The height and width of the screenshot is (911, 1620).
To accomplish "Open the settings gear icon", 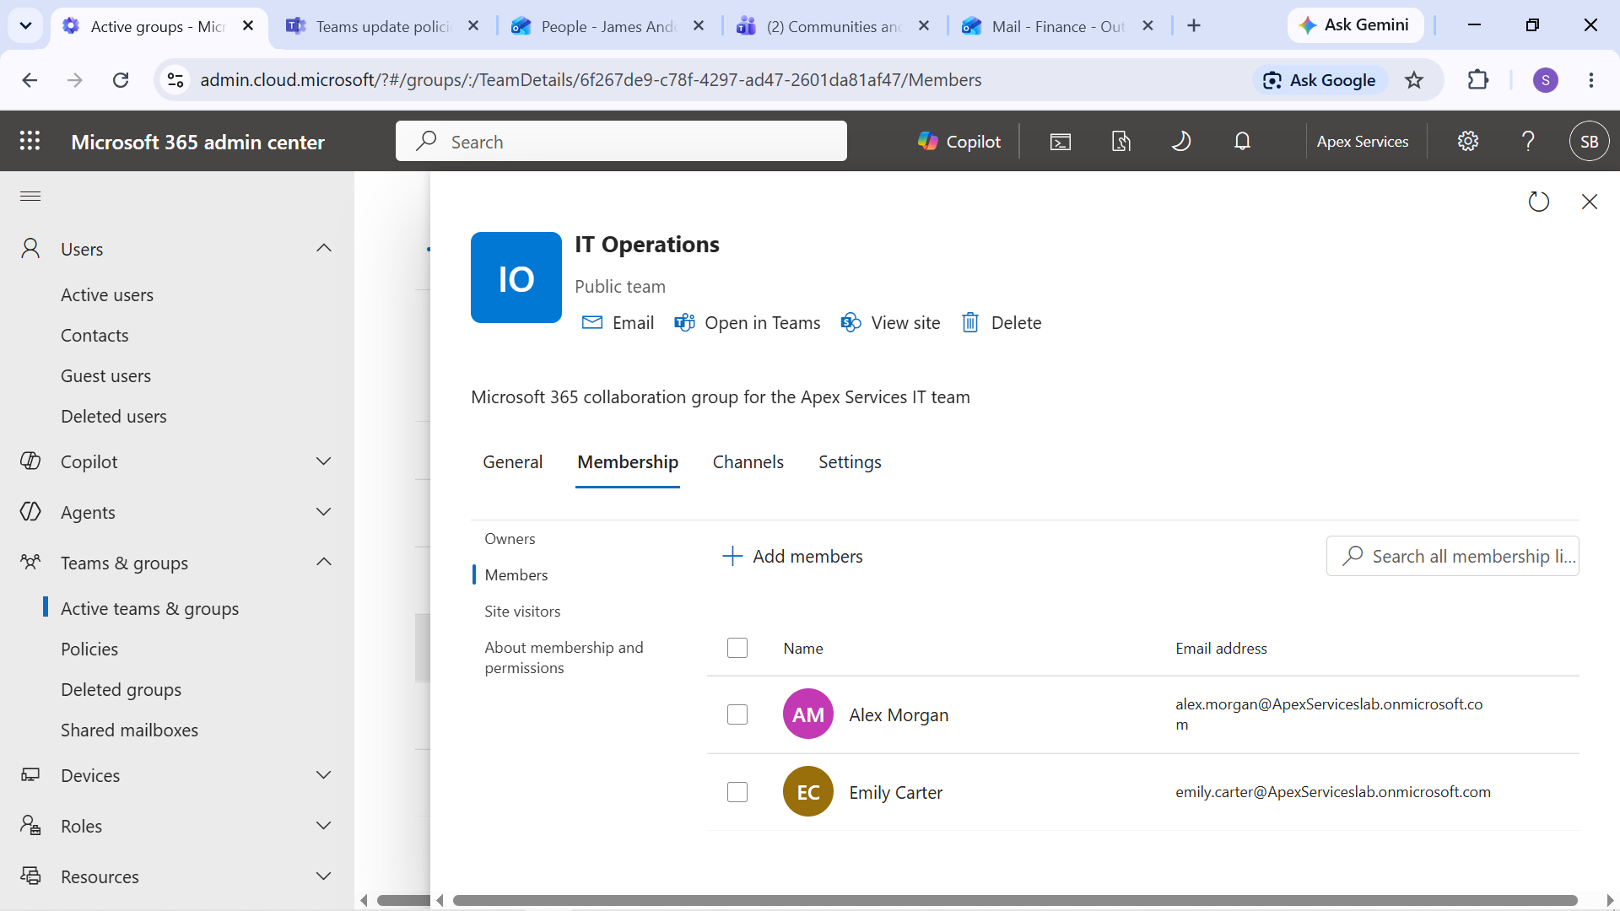I will click(1468, 141).
